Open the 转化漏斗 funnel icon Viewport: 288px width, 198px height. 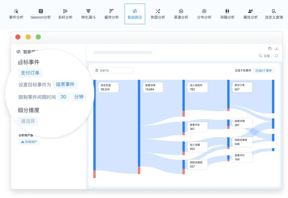(x=88, y=11)
